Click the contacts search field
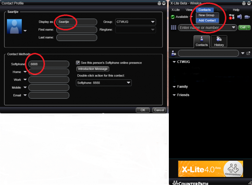Screen dimensions: 252x185 pos(209,53)
